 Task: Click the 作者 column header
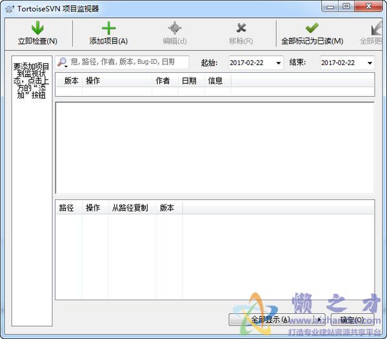[165, 81]
